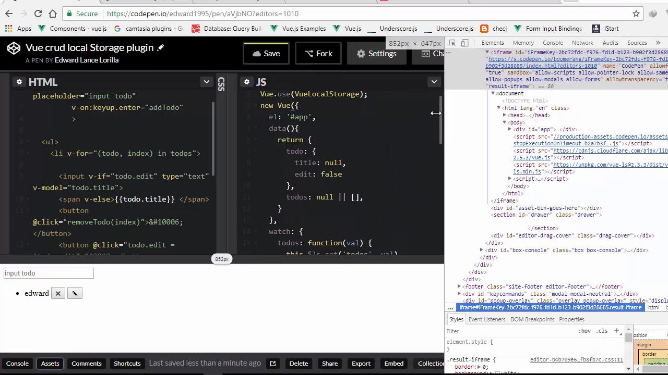Expand the head element node
Screen dimensions: 668x375
pyautogui.click(x=504, y=115)
